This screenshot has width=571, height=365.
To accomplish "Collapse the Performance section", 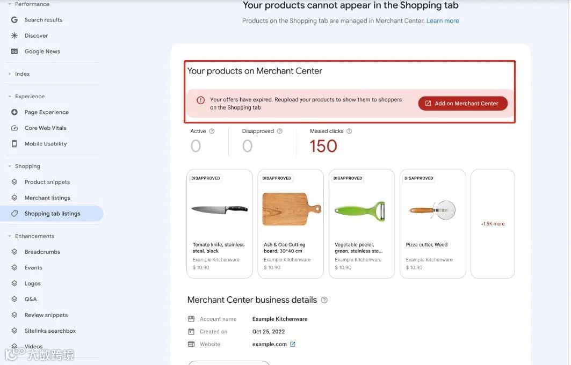I will [10, 4].
